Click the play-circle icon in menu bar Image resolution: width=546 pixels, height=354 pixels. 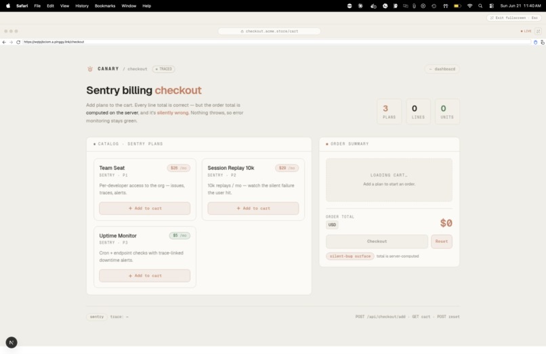point(423,6)
